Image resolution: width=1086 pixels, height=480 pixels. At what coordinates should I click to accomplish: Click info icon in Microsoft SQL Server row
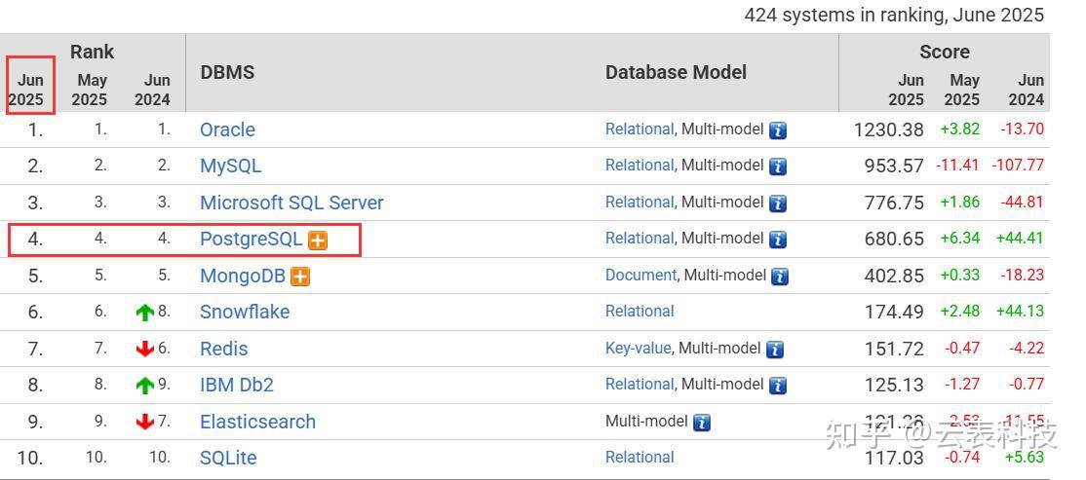click(x=777, y=203)
